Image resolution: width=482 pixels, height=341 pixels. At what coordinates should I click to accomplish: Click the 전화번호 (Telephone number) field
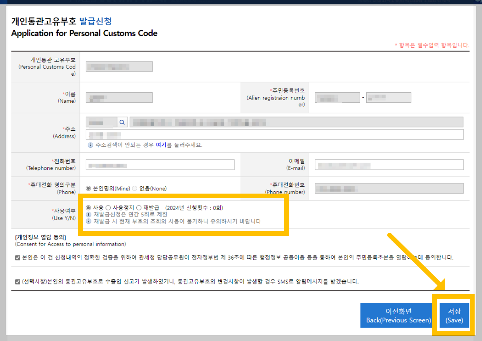pyautogui.click(x=160, y=164)
